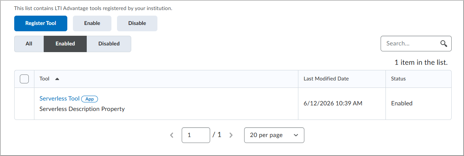The width and height of the screenshot is (464, 156).
Task: Click the magnifying glass search icon
Action: pos(444,44)
